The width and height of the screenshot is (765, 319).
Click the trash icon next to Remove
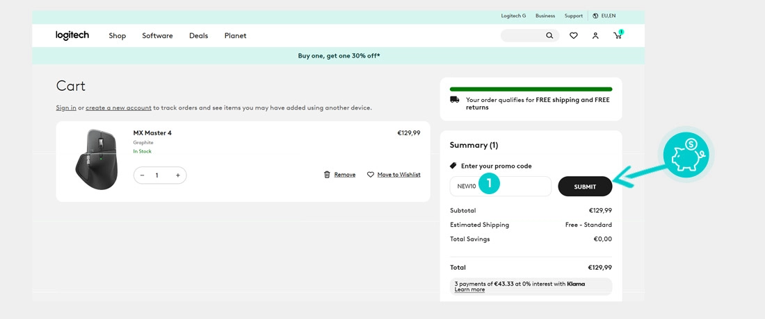[327, 174]
